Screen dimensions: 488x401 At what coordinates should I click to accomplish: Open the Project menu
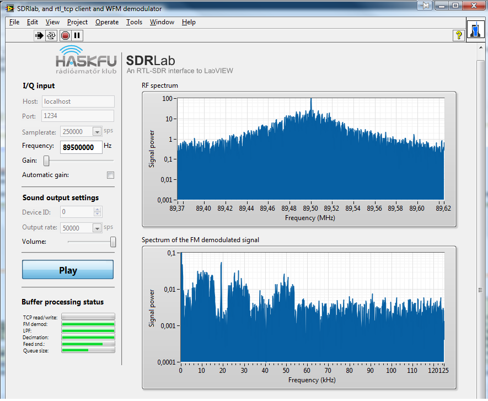77,22
